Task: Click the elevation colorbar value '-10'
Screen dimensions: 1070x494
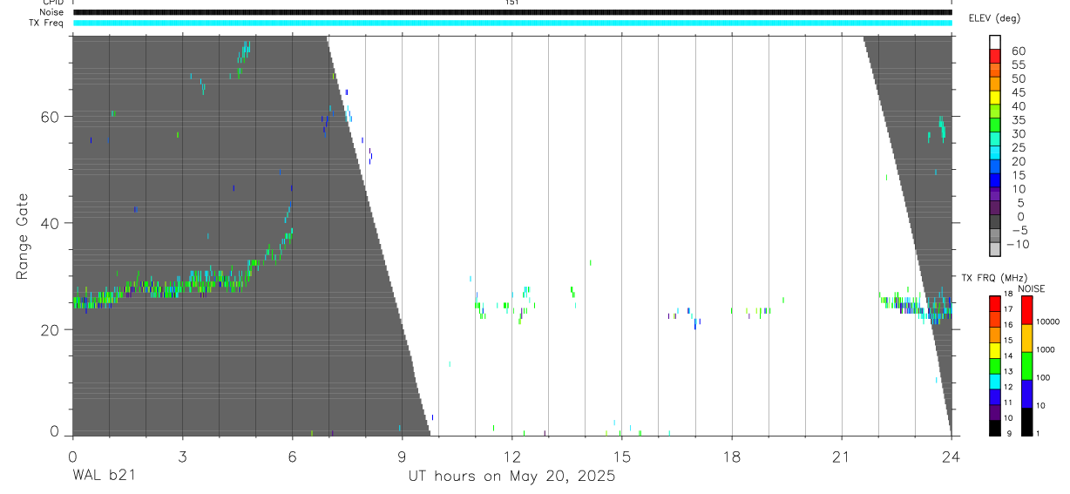Action: tap(1017, 244)
